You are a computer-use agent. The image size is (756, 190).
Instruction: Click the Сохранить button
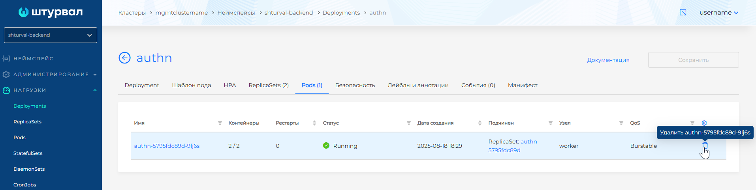(693, 60)
